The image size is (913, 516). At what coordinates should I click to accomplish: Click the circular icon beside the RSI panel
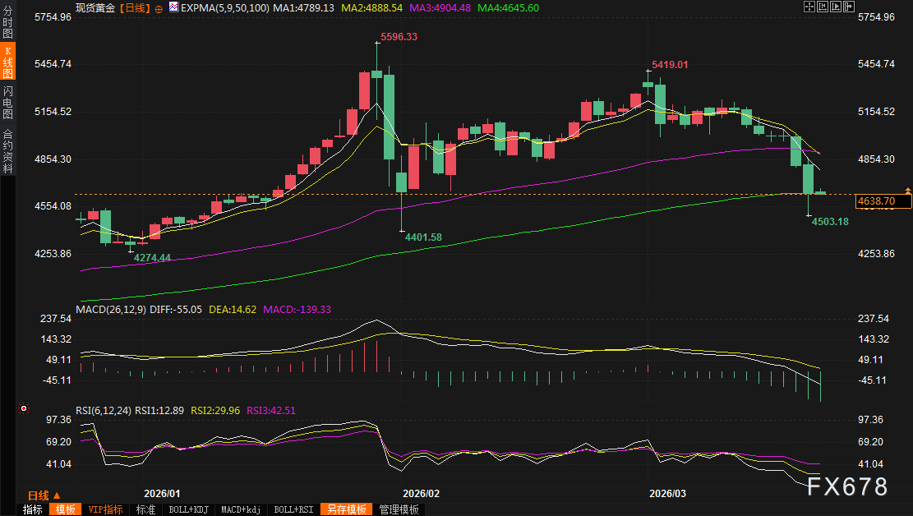point(25,408)
